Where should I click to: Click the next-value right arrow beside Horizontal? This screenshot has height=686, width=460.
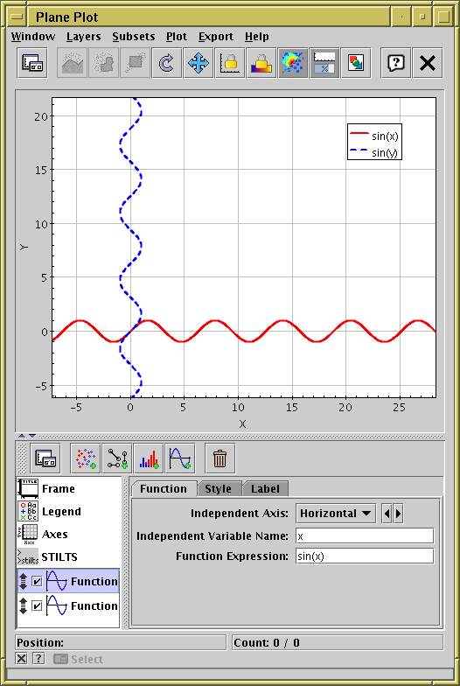(398, 513)
